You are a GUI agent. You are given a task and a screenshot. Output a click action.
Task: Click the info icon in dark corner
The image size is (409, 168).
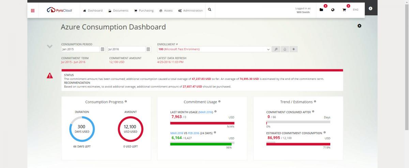(370, 8)
